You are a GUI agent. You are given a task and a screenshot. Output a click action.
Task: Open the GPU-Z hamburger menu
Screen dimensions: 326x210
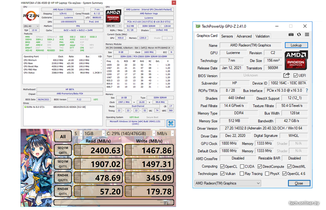(307, 35)
